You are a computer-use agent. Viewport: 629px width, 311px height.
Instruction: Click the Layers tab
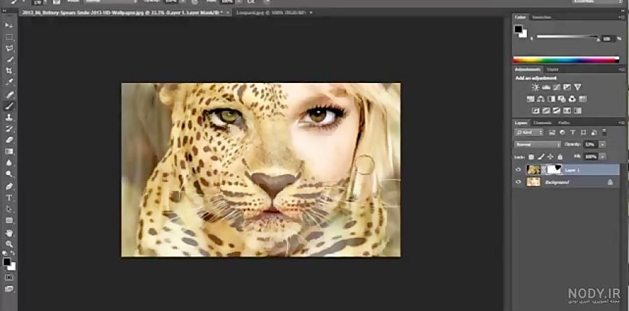[x=521, y=123]
